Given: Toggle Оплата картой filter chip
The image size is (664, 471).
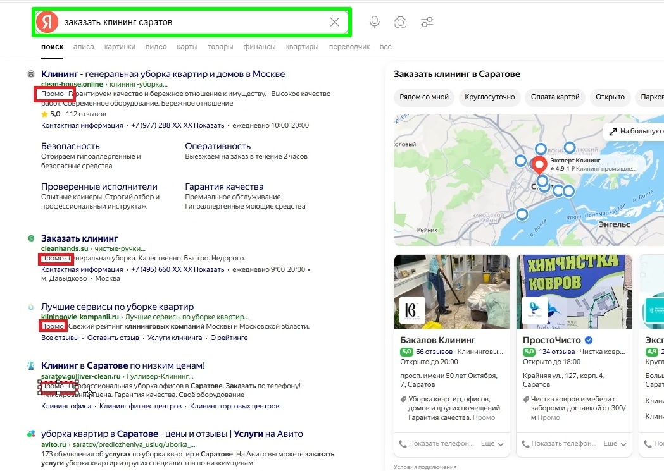Looking at the screenshot, I should pos(555,97).
